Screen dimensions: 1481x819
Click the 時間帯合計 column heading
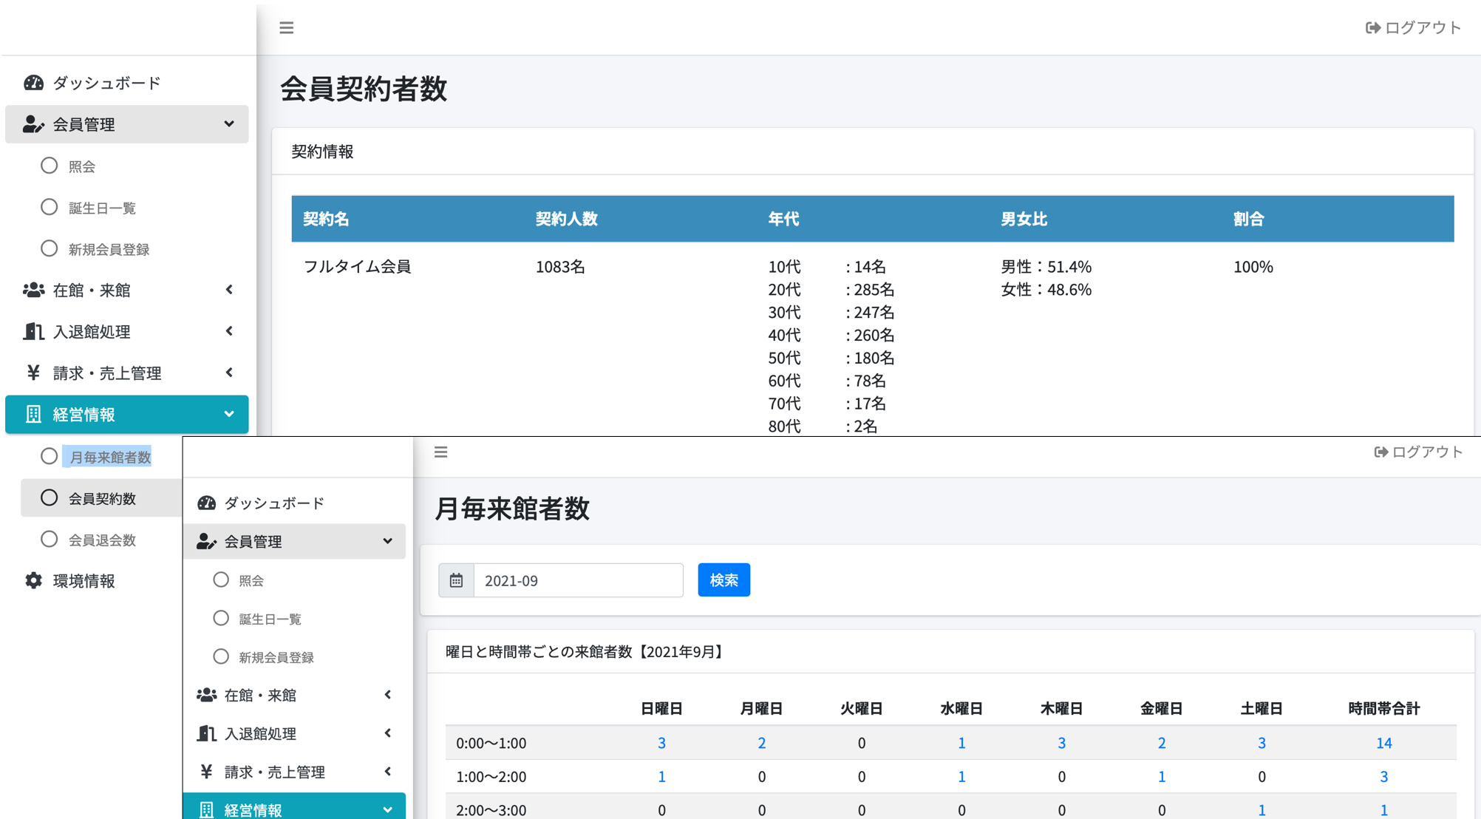click(1383, 708)
